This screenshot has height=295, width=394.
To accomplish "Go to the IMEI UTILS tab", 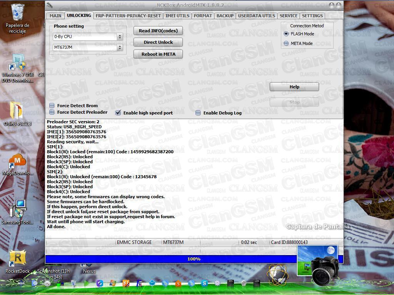I will tap(177, 15).
